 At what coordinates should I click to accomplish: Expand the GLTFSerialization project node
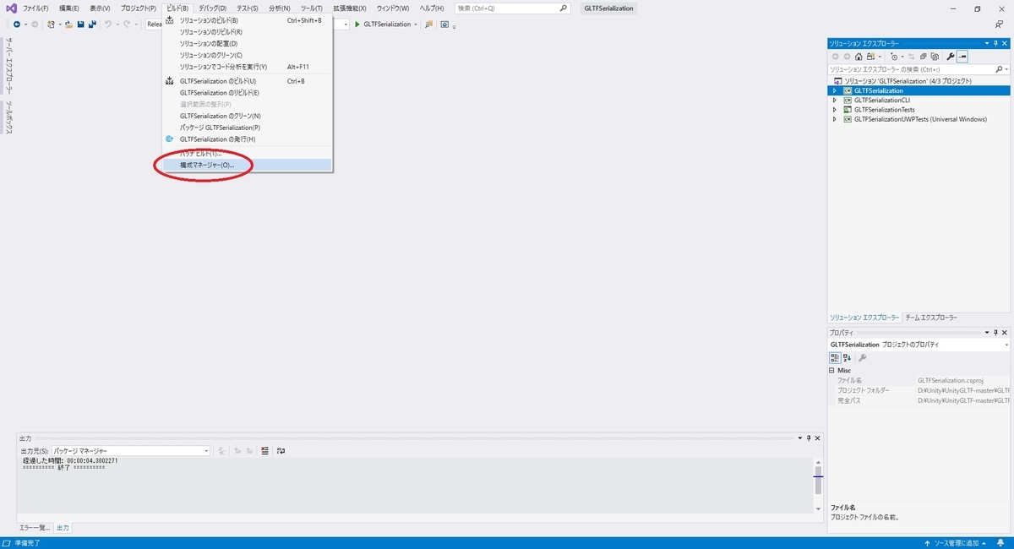tap(835, 90)
